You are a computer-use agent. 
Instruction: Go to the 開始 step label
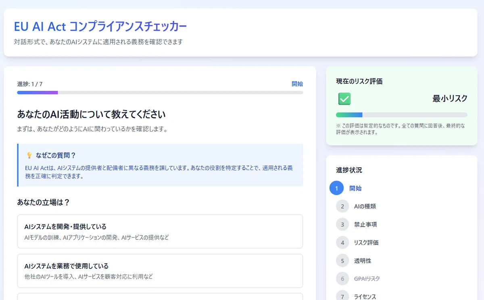355,188
